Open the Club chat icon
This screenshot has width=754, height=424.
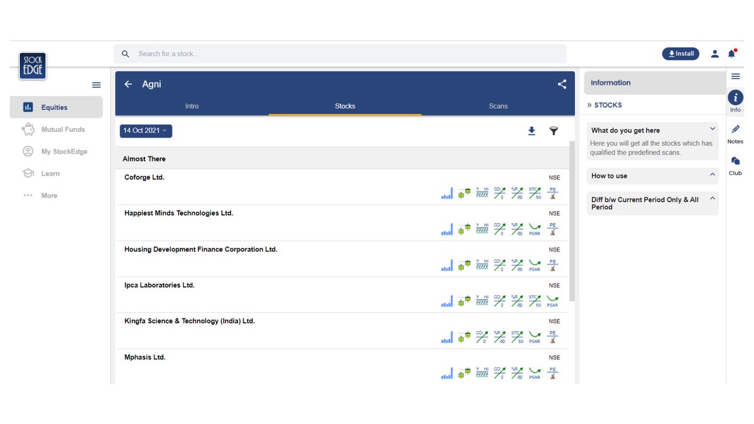(736, 161)
